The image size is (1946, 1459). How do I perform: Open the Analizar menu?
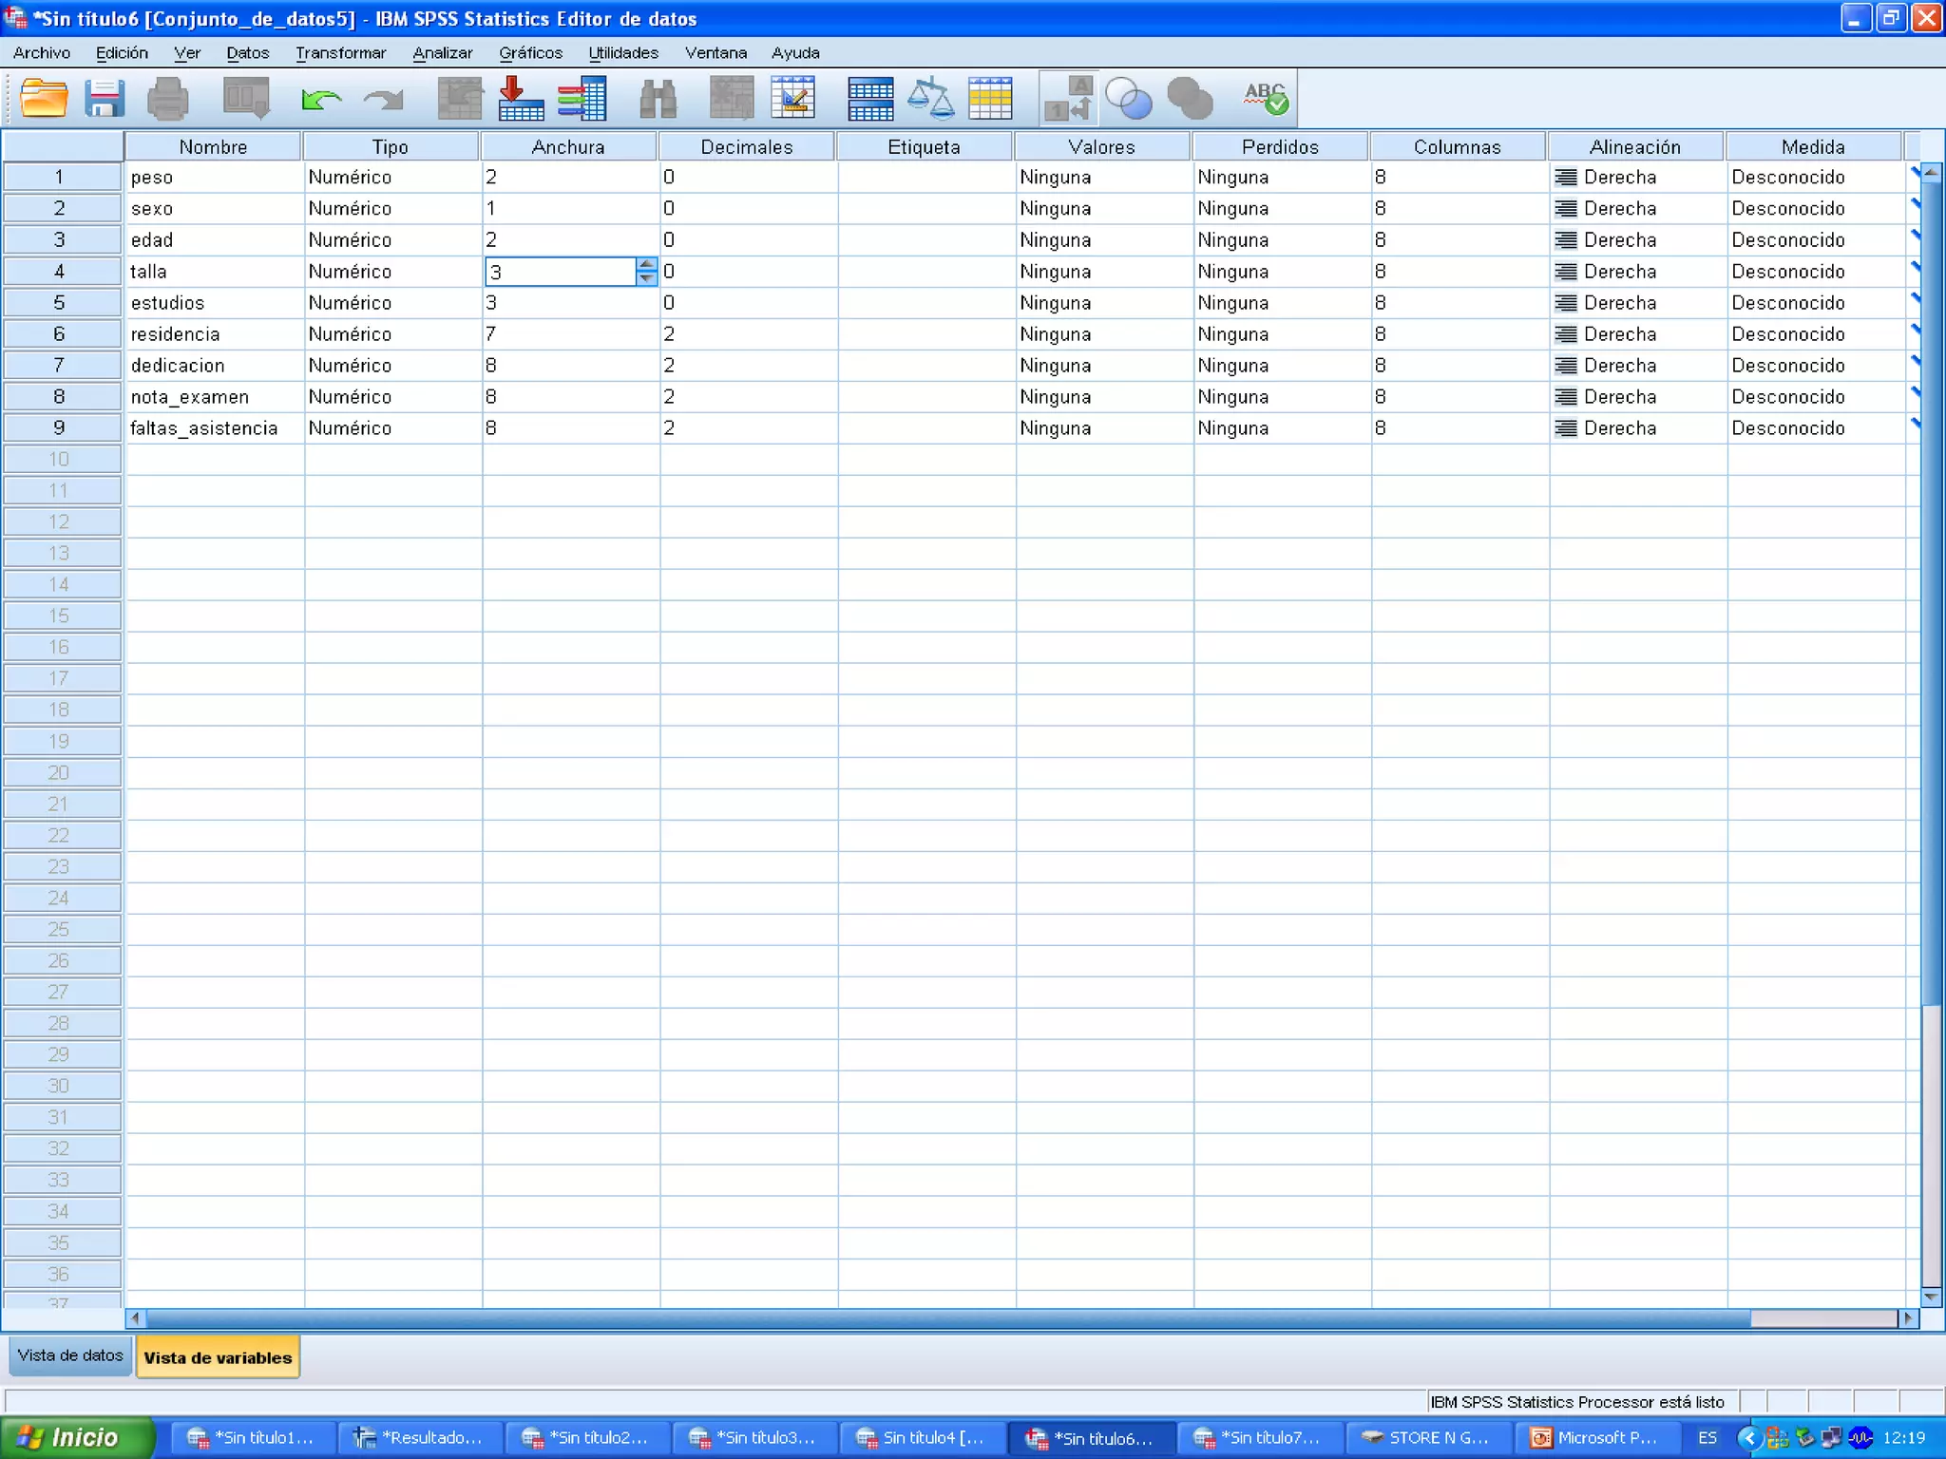pos(442,53)
